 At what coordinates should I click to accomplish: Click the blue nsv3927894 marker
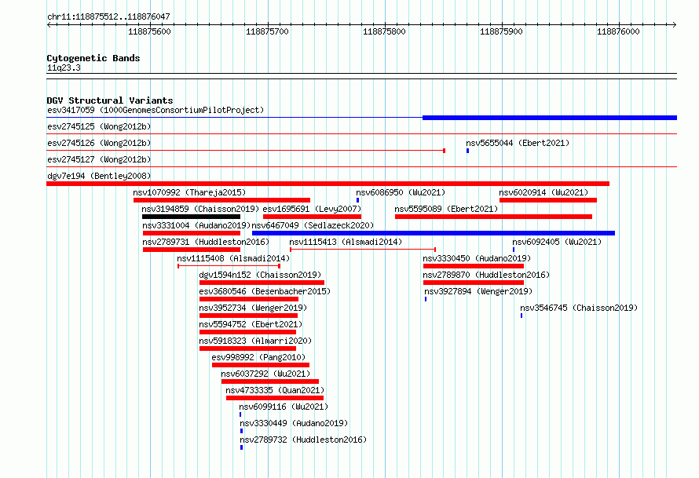[x=426, y=299]
